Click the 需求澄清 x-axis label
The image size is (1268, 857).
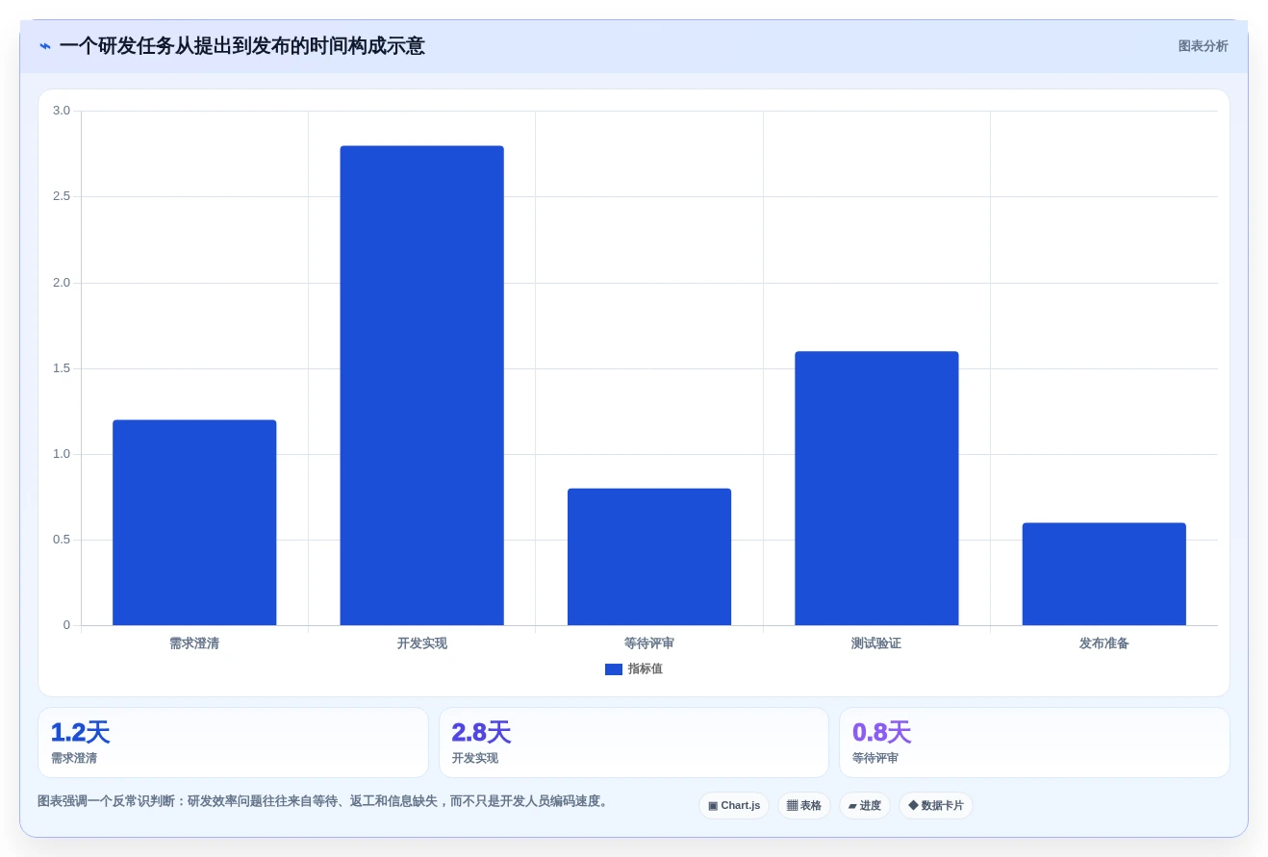194,643
